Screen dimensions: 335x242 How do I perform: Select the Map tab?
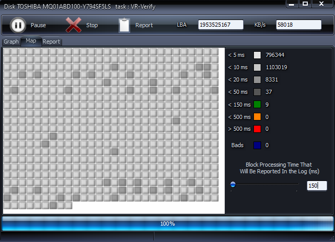[x=31, y=41]
